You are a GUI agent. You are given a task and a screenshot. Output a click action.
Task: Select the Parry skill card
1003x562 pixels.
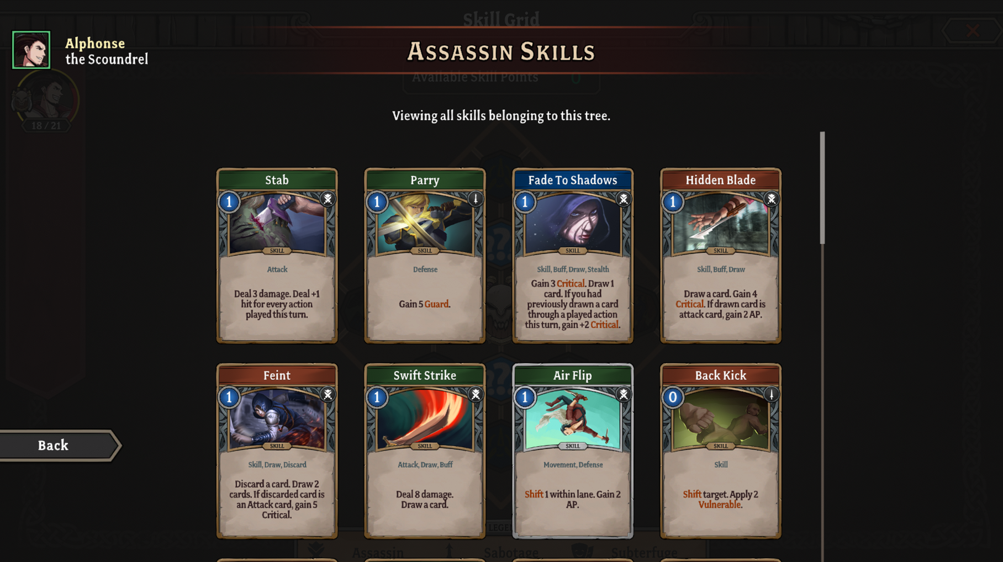pyautogui.click(x=425, y=256)
